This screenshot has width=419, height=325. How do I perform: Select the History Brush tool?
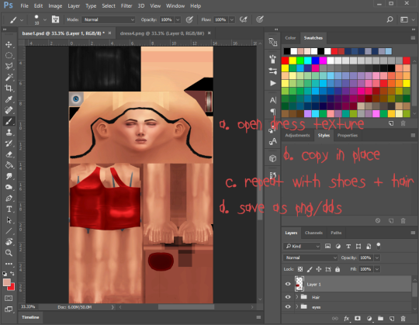(x=9, y=143)
